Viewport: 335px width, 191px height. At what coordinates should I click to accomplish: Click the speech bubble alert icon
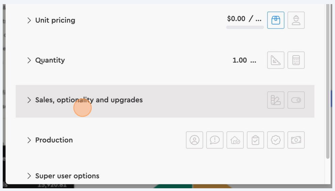(215, 140)
